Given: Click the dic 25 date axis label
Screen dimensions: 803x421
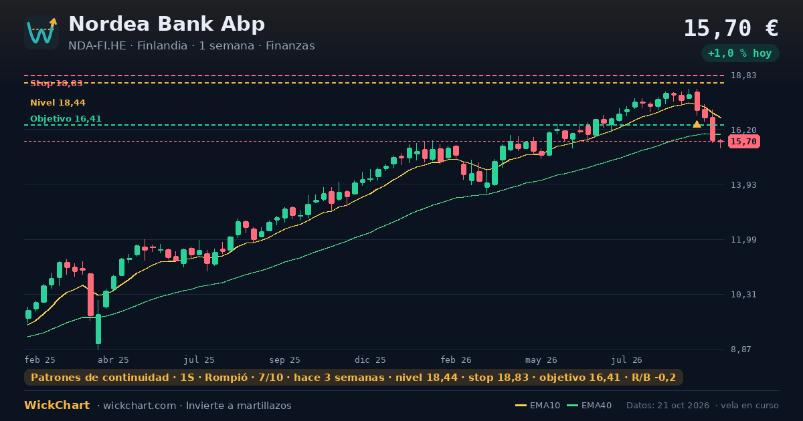Looking at the screenshot, I should pyautogui.click(x=371, y=360).
